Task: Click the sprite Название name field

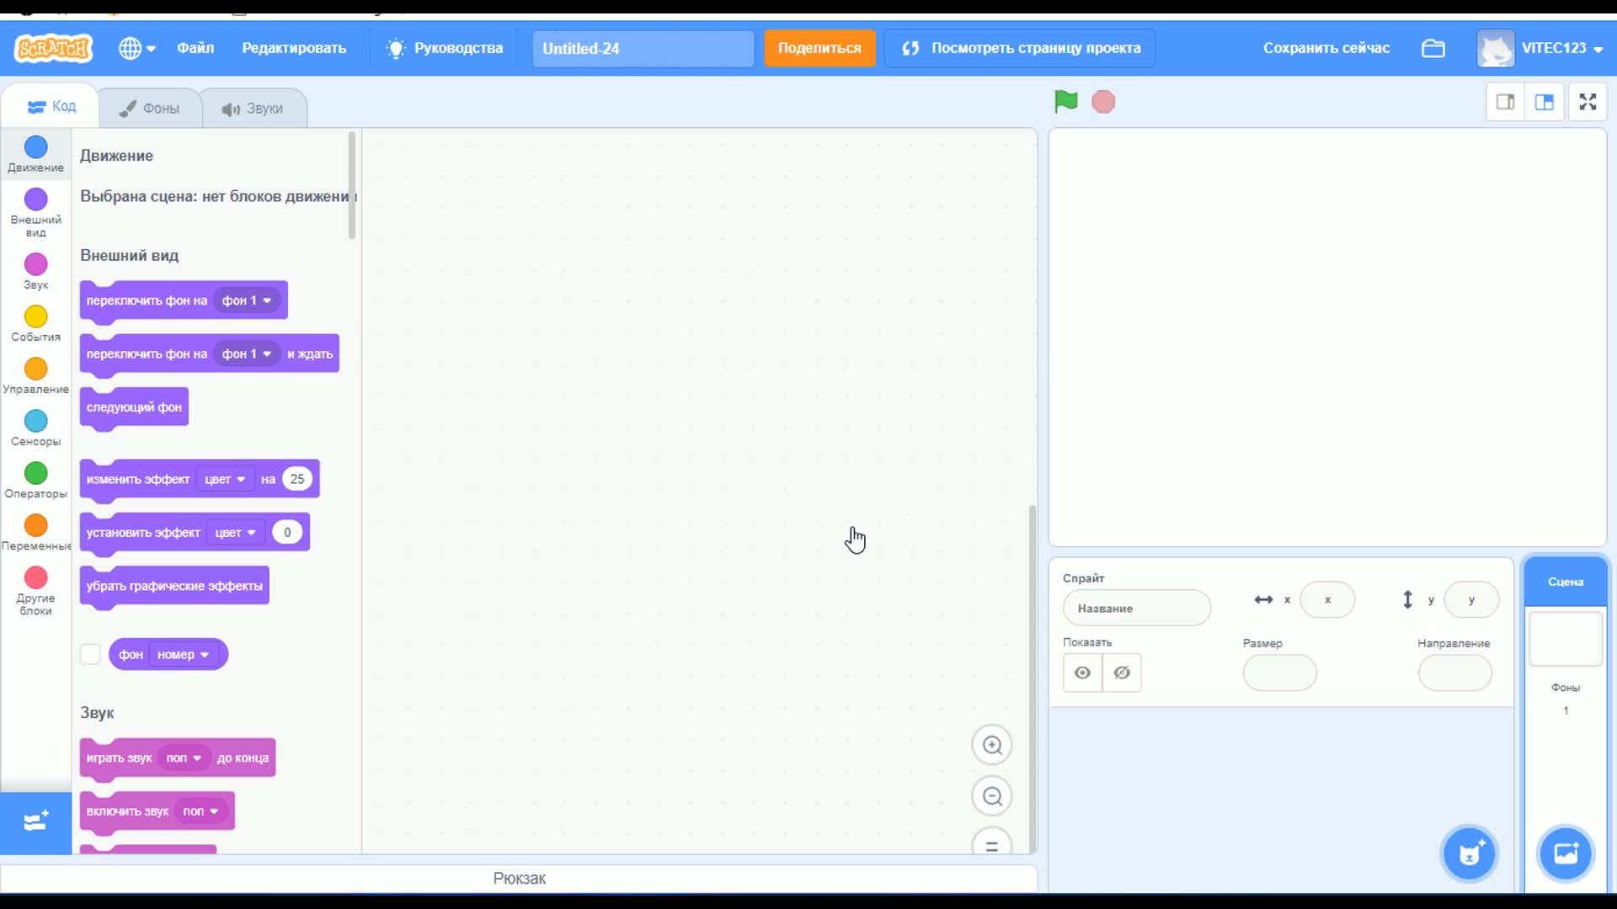Action: click(1136, 608)
